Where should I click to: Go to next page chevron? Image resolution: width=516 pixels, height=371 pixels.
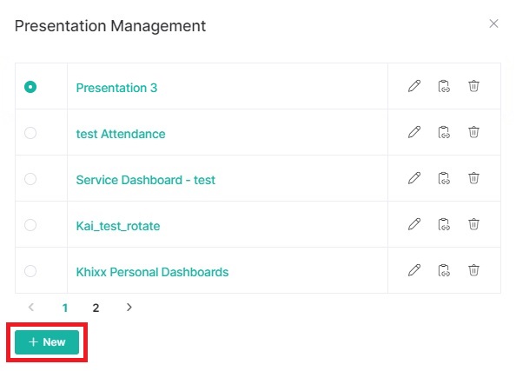click(x=129, y=307)
